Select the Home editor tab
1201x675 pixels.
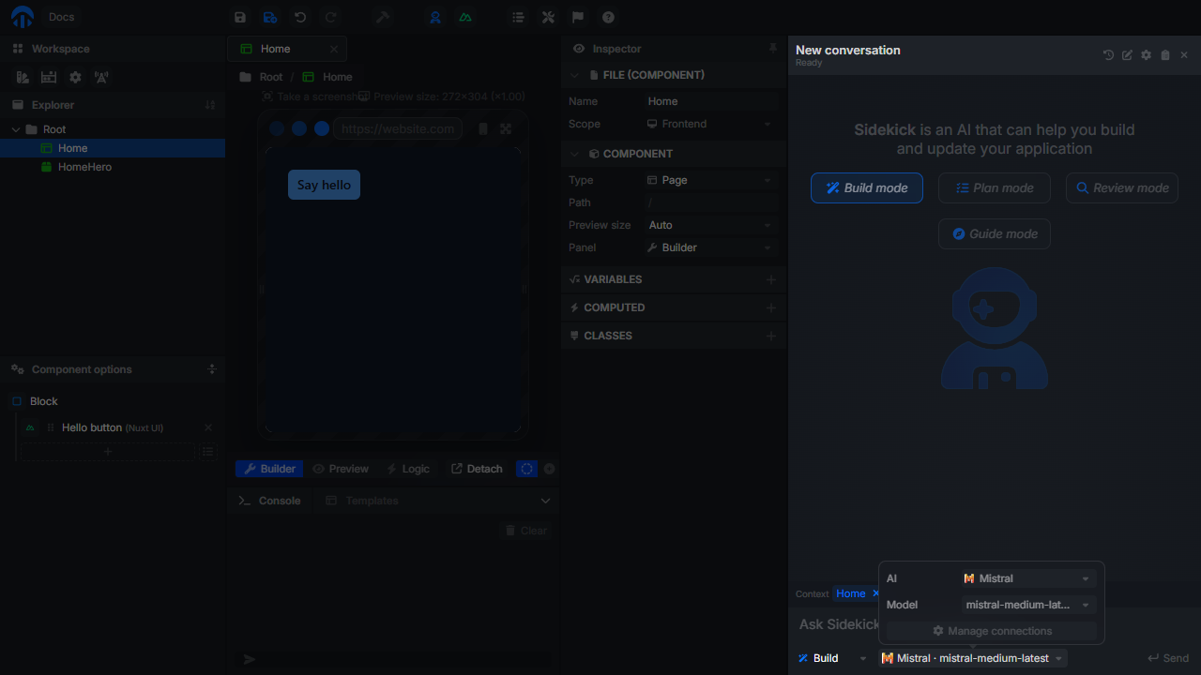coord(287,49)
